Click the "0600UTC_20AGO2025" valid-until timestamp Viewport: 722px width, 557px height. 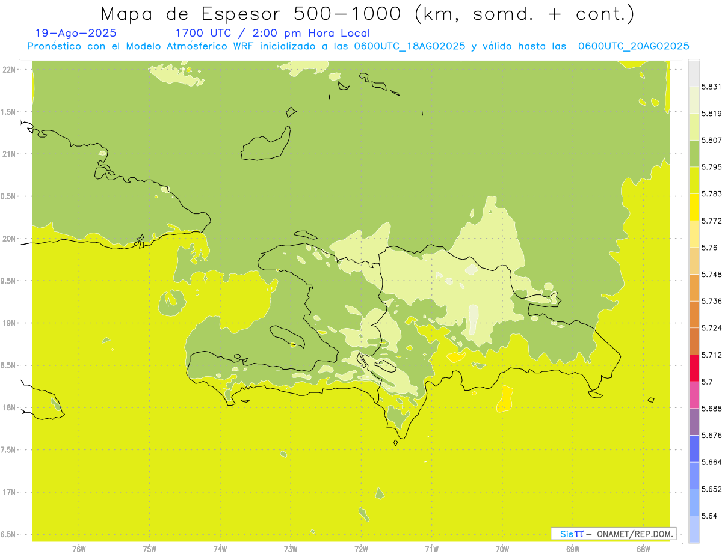(634, 46)
